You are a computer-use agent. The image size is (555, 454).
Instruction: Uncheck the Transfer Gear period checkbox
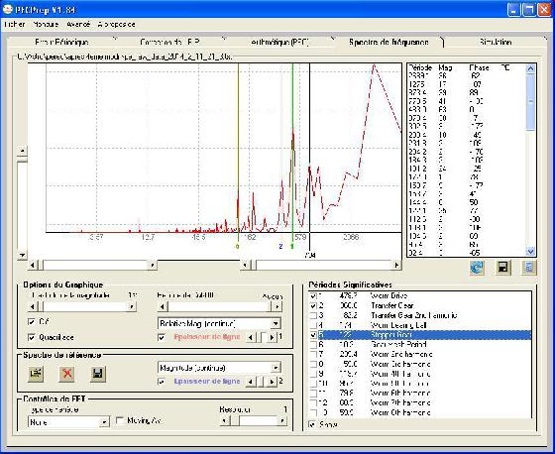tap(313, 305)
